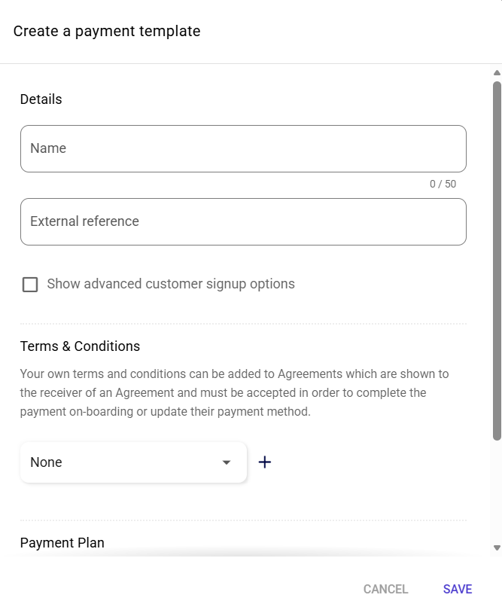This screenshot has height=613, width=502.
Task: Click the dropdown arrow beside None
Action: click(x=227, y=462)
